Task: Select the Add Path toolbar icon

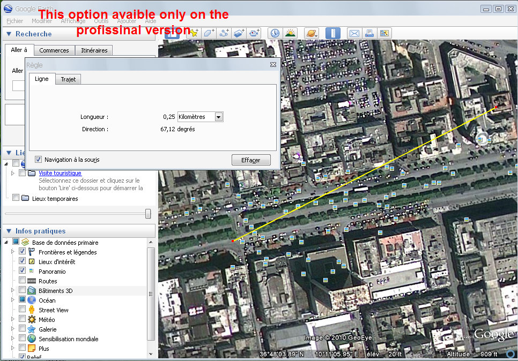Action: [x=224, y=33]
